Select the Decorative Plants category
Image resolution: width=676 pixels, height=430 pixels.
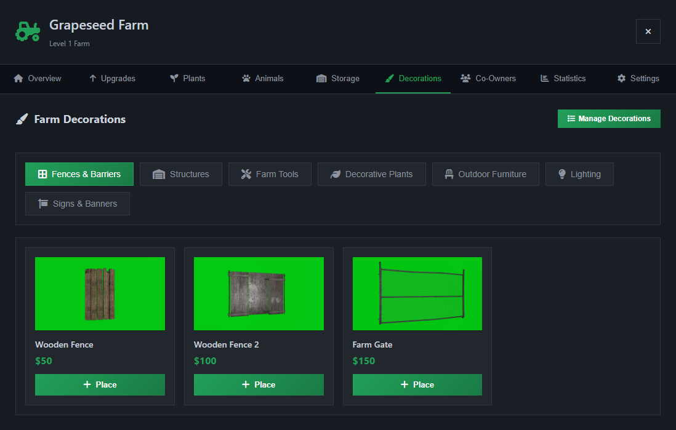371,174
